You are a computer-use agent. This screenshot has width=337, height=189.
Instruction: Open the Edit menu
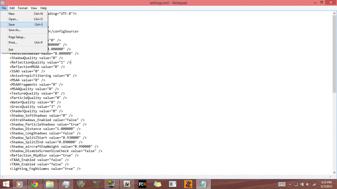pos(12,8)
